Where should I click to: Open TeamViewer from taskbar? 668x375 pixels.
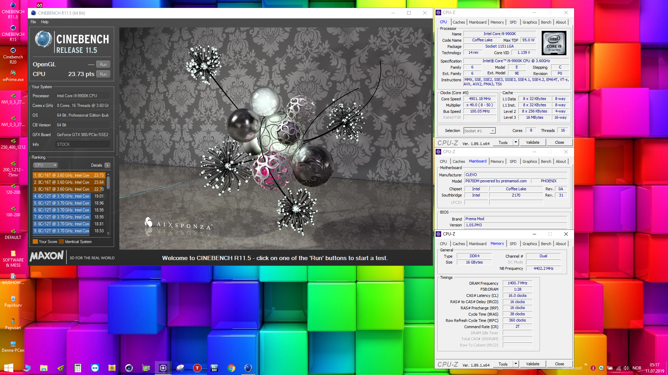click(95, 368)
